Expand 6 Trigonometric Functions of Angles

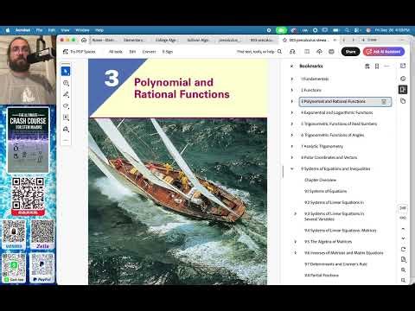291,135
